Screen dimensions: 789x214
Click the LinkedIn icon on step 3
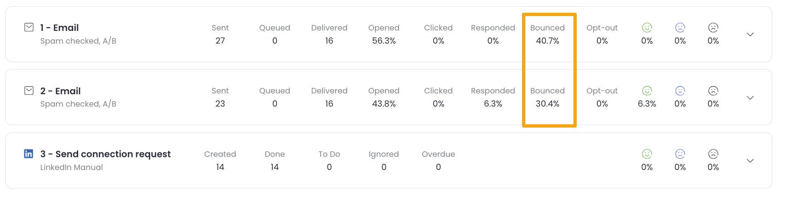click(x=28, y=154)
